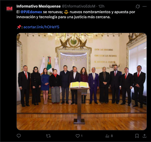This screenshot has height=142, width=151.
Task: Open the @InformativoEdoM handle
Action: coord(78,6)
